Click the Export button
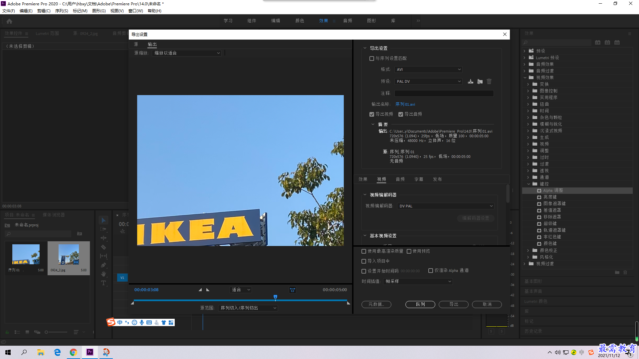The height and width of the screenshot is (359, 639). 453,304
